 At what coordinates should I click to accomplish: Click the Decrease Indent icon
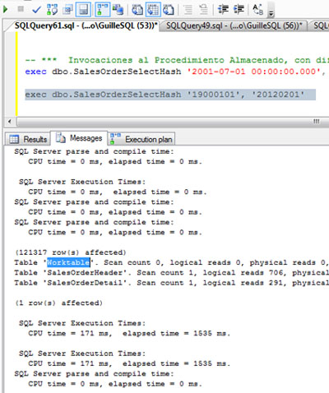coord(223,10)
